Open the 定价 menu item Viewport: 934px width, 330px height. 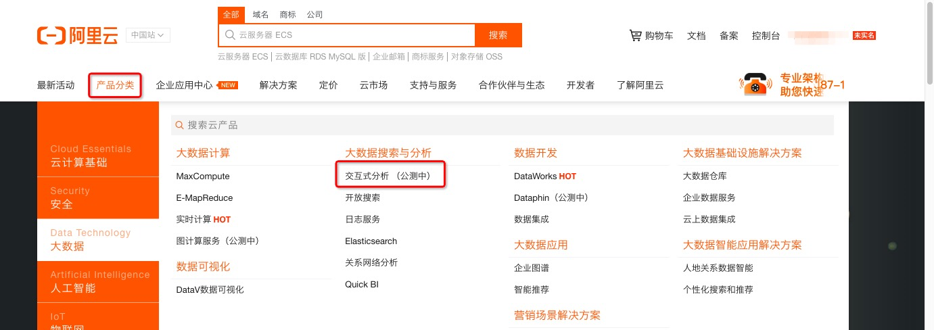(329, 85)
